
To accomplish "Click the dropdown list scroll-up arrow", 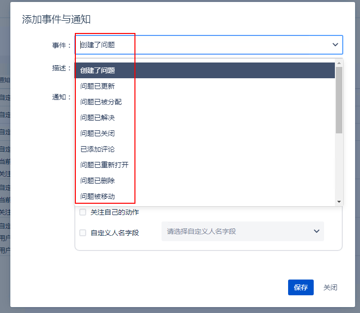I will coord(339,63).
